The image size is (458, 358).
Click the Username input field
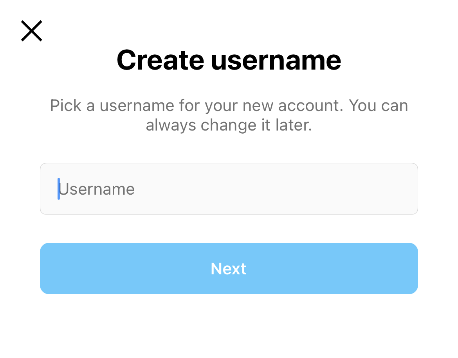pos(229,189)
